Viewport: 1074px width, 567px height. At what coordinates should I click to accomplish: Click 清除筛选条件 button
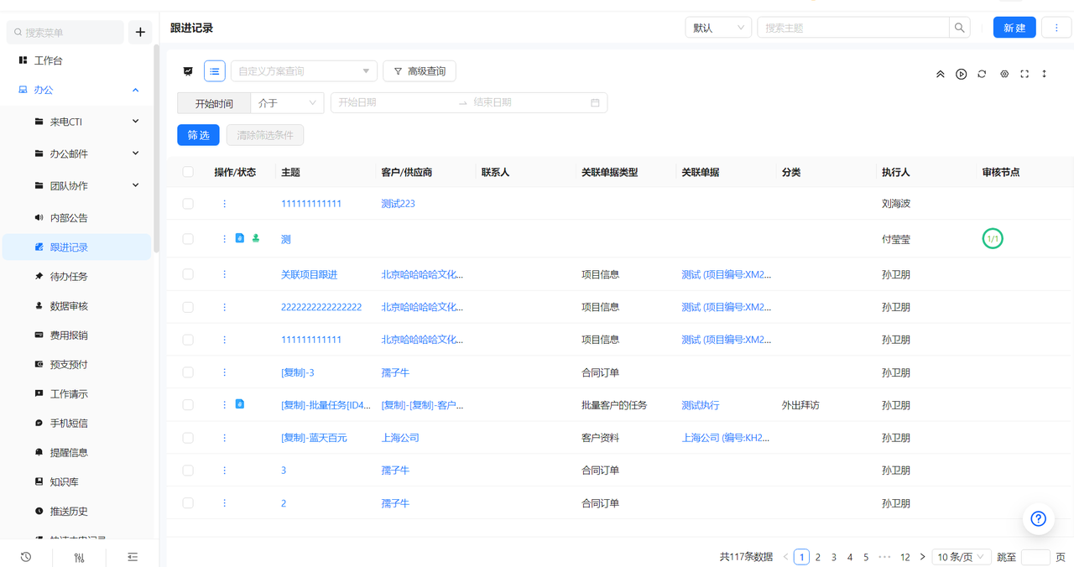(265, 135)
